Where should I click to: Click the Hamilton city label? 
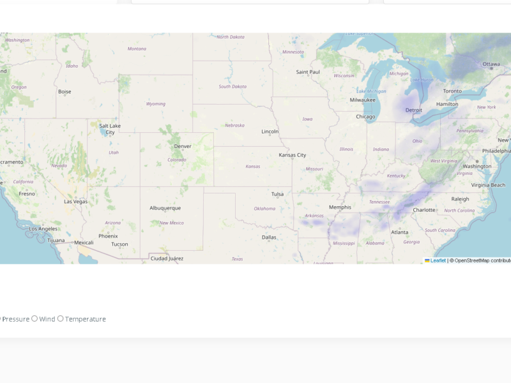click(447, 104)
